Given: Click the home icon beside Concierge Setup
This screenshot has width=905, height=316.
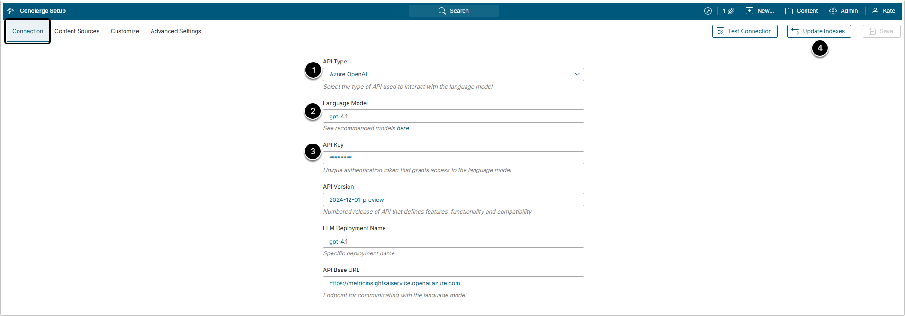Looking at the screenshot, I should [x=10, y=11].
